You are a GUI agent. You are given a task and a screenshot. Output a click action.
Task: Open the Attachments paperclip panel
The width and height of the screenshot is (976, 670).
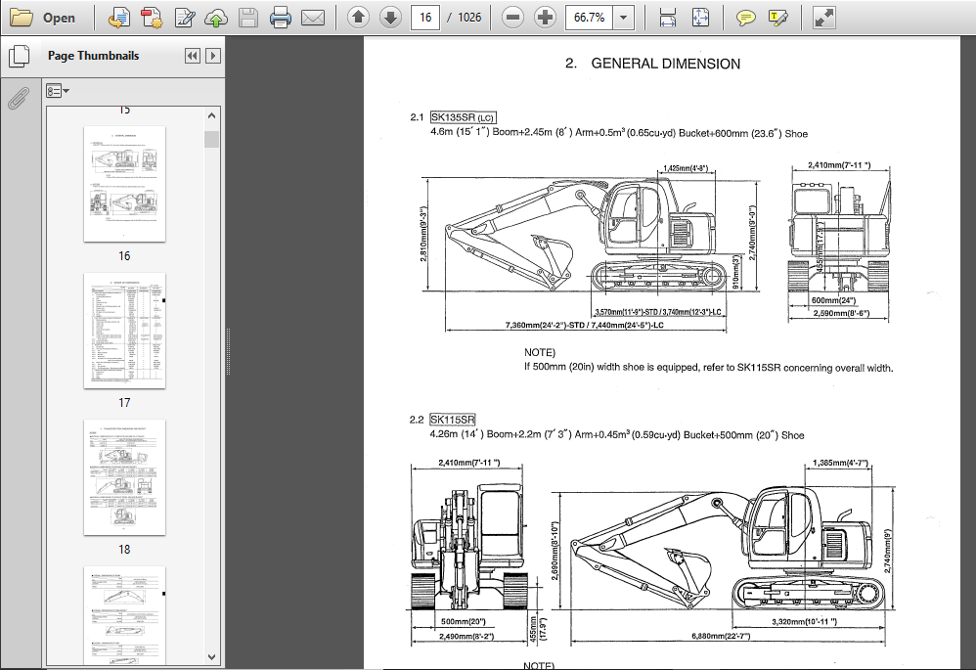(x=19, y=97)
